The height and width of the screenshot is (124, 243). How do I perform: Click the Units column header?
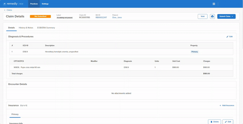coord(157,61)
